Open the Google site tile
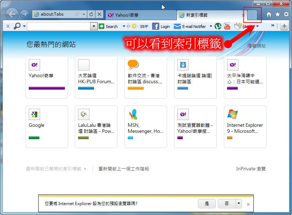This screenshot has width=292, height=215. click(47, 127)
